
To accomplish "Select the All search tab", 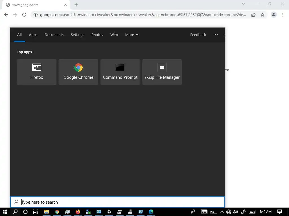I will (19, 35).
